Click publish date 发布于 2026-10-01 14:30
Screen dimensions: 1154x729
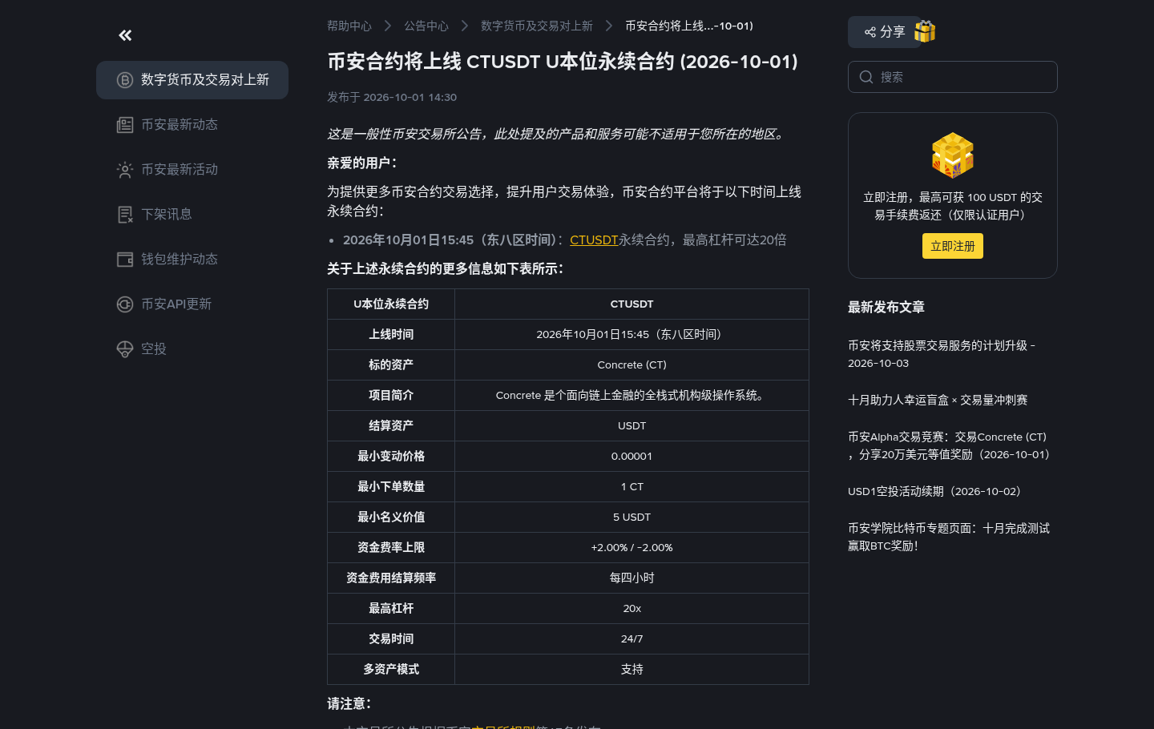[392, 97]
